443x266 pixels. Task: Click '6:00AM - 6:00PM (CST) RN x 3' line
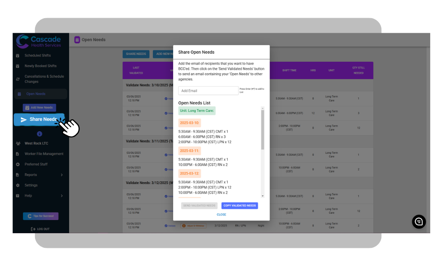point(202,137)
